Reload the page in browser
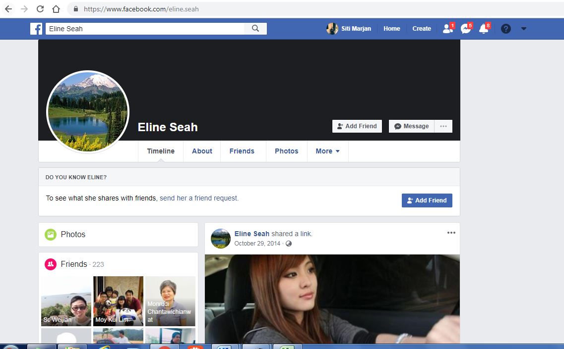The width and height of the screenshot is (564, 349). tap(40, 9)
